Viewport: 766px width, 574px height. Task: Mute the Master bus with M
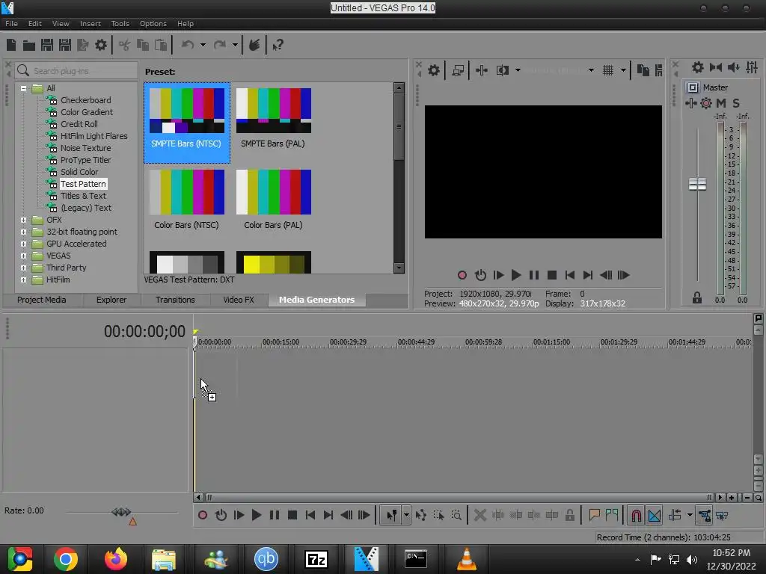(x=721, y=103)
